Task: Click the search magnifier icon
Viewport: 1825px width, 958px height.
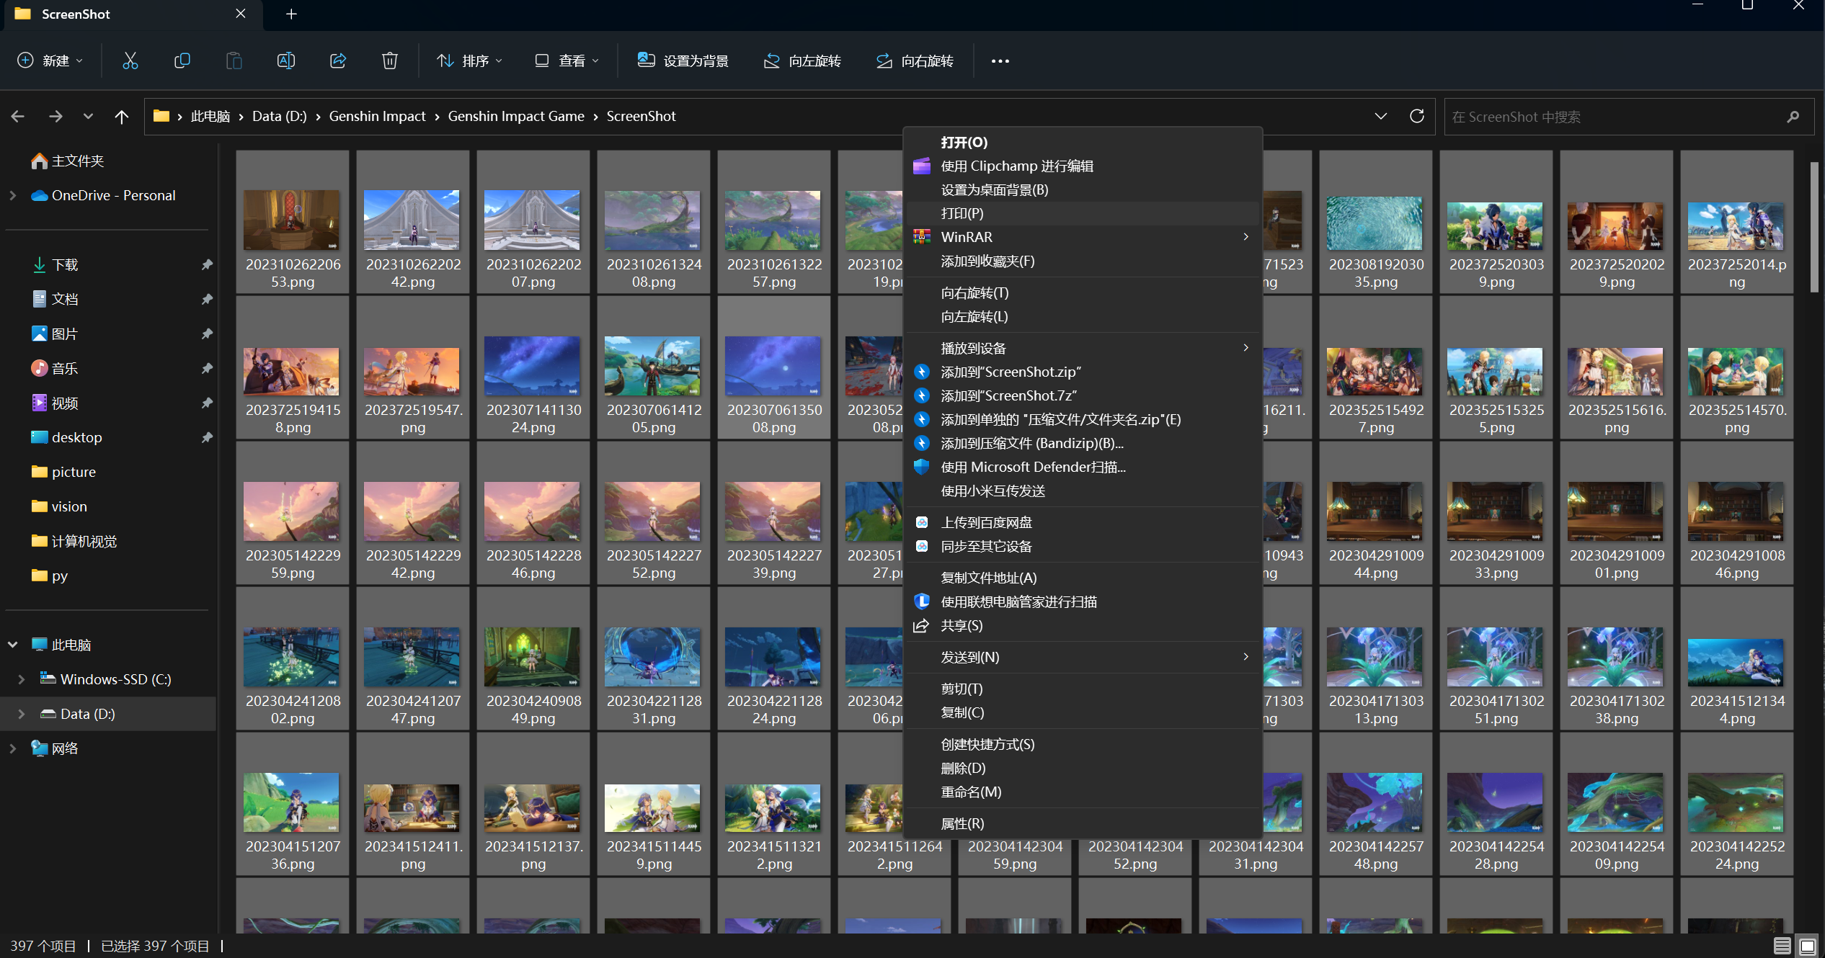Action: tap(1793, 117)
